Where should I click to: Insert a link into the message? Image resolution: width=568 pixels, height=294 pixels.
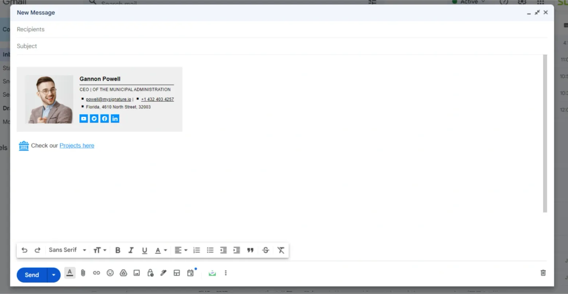(96, 273)
